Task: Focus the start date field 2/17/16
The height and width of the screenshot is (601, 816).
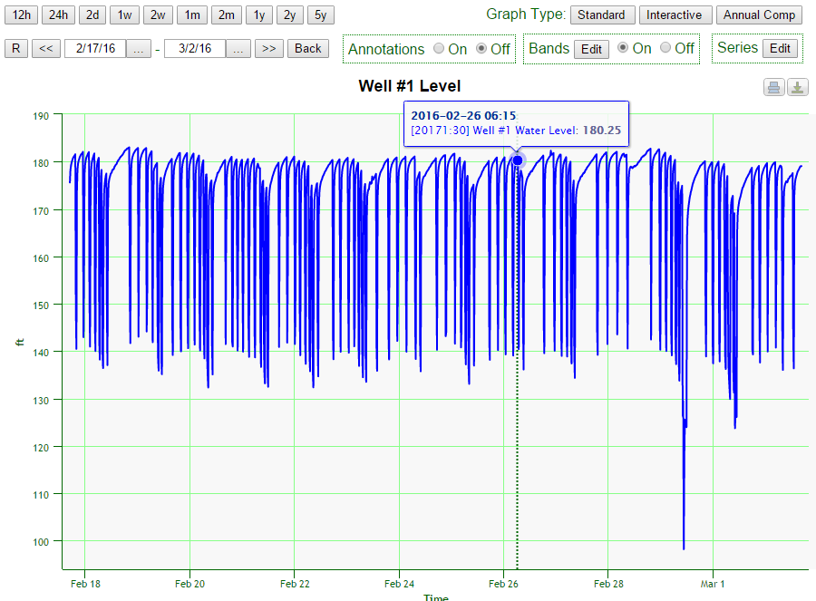Action: tap(95, 48)
